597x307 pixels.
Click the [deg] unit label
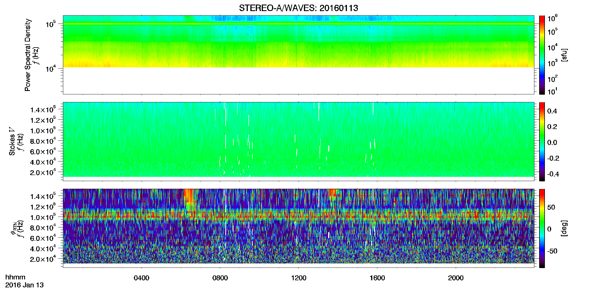[x=564, y=228]
